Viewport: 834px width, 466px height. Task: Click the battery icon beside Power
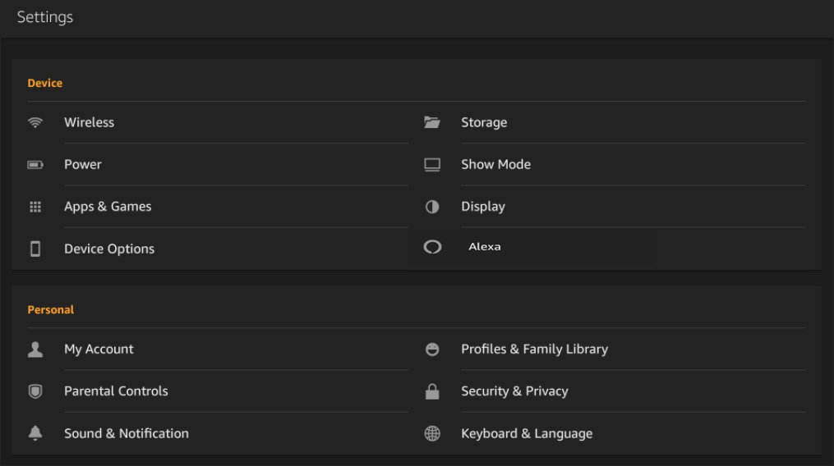tap(35, 165)
